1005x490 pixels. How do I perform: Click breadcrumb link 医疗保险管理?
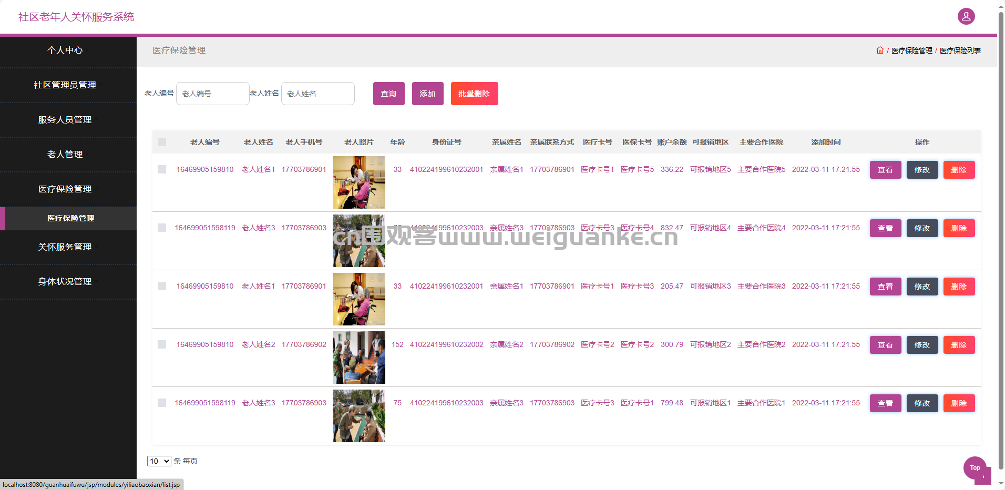pyautogui.click(x=912, y=50)
